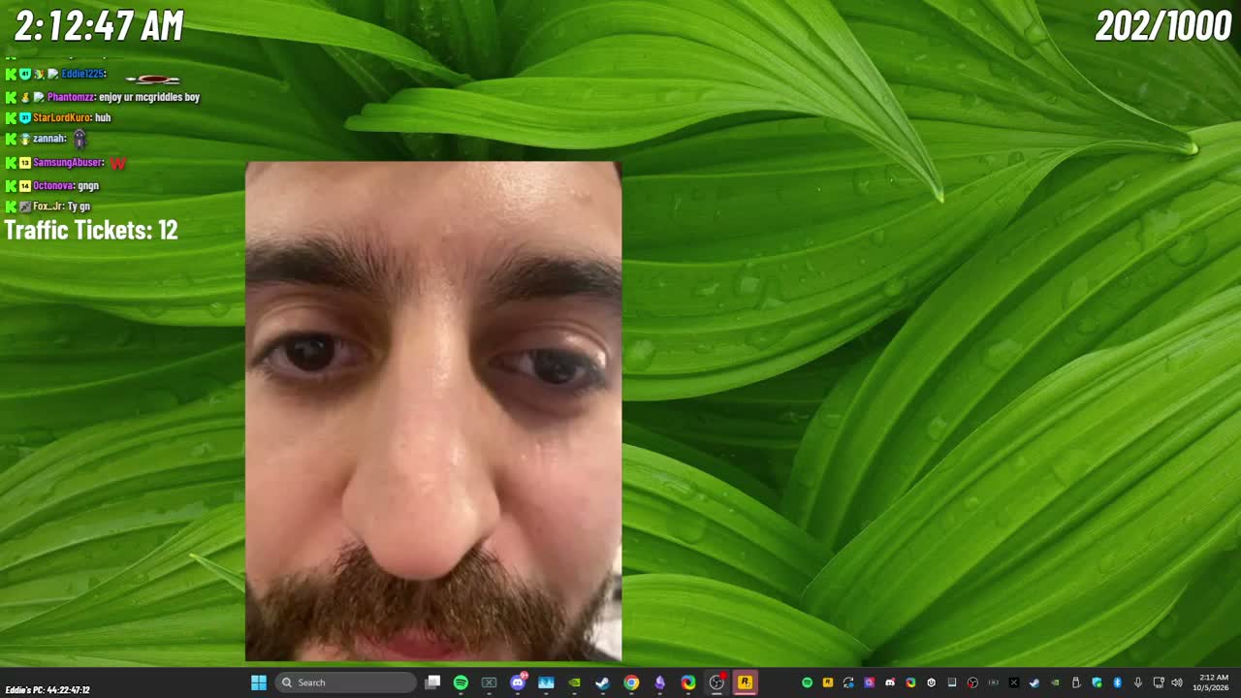Open the purple Obsidian taskbar icon
This screenshot has height=698, width=1241.
pyautogui.click(x=659, y=682)
